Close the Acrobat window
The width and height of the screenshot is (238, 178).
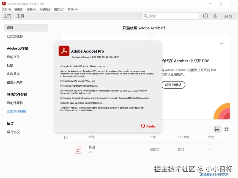coord(232,4)
